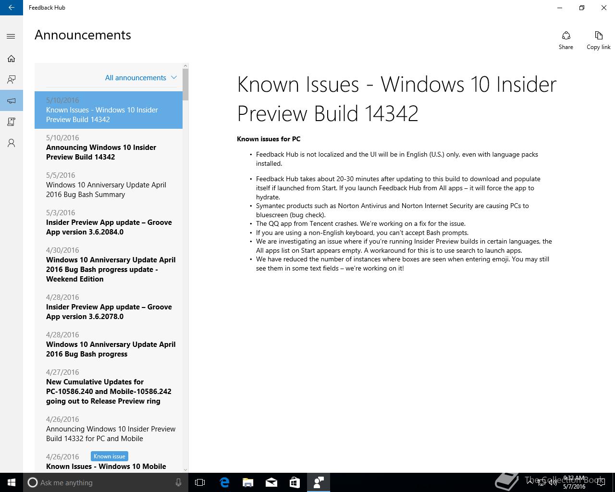Restore down the Feedback Hub window

(582, 8)
